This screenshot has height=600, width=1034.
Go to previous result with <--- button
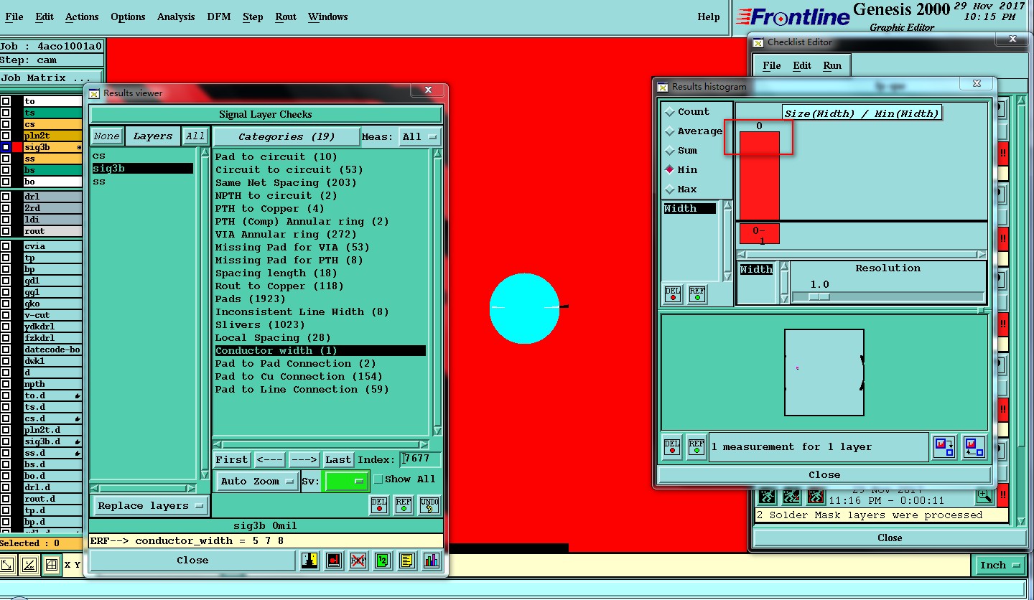[x=269, y=459]
